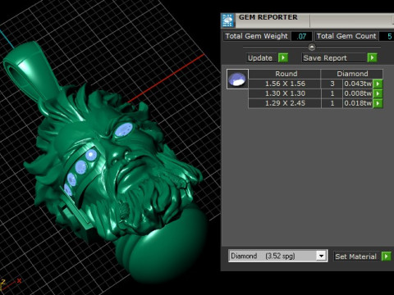Click the green arrow next to Update
Image resolution: width=394 pixels, height=295 pixels.
coord(283,58)
